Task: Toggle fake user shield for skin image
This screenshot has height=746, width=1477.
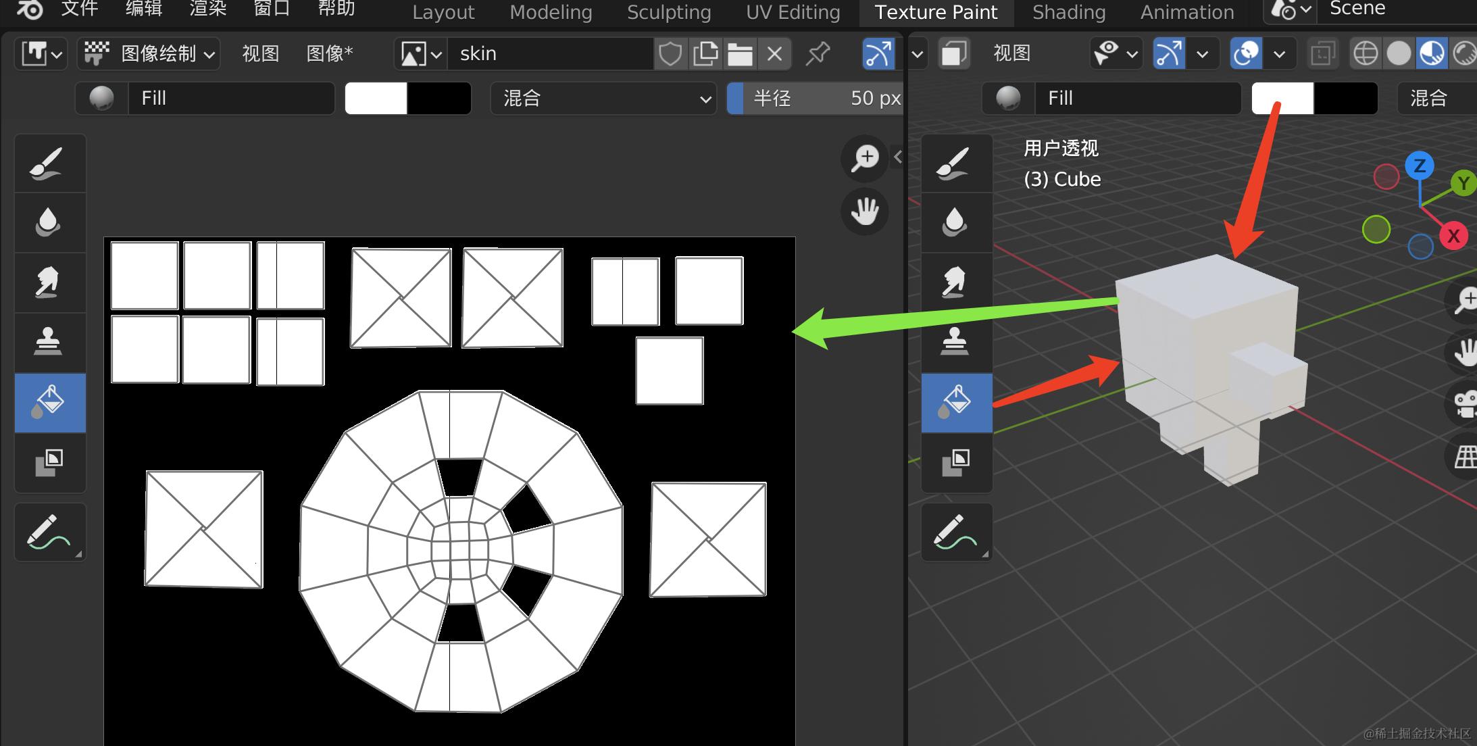Action: click(x=670, y=54)
